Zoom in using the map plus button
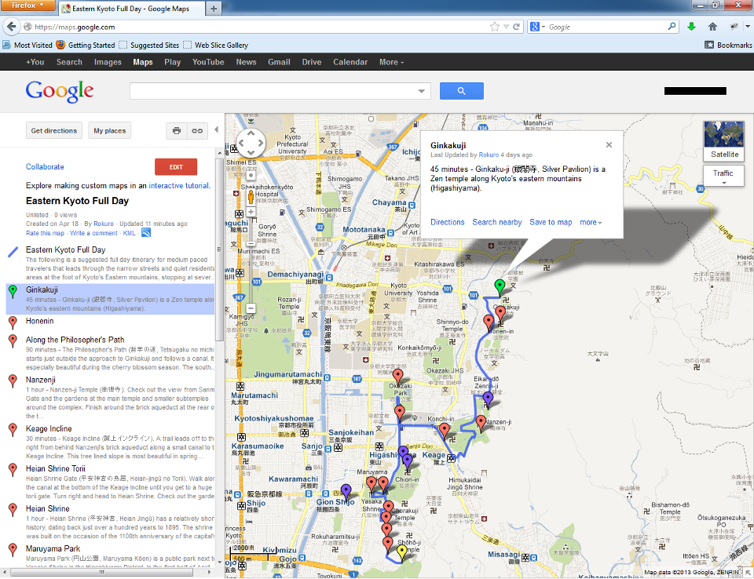 click(251, 212)
